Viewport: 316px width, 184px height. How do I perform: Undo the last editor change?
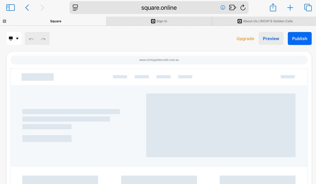tap(31, 39)
